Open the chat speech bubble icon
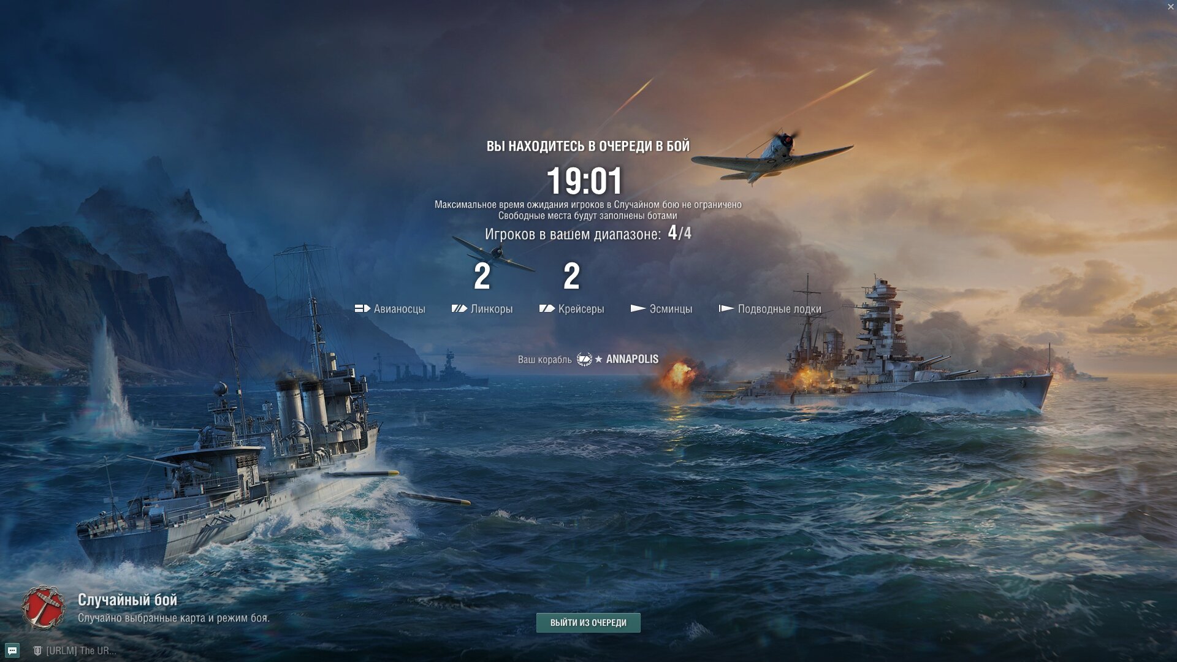 pos(12,650)
